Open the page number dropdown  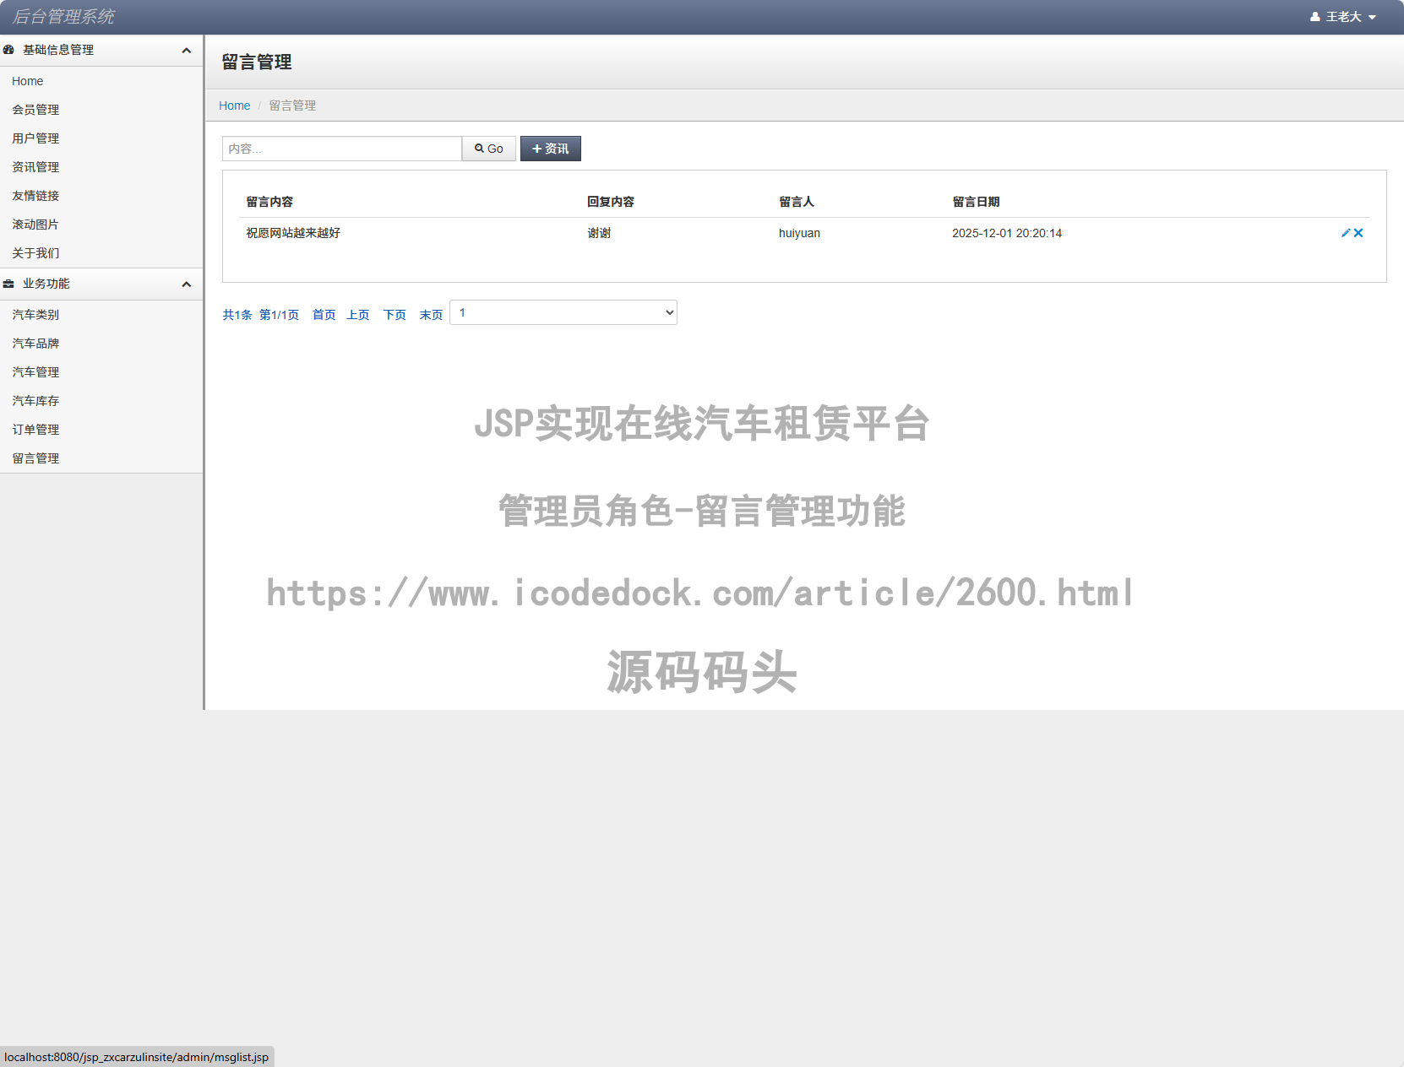pyautogui.click(x=563, y=312)
